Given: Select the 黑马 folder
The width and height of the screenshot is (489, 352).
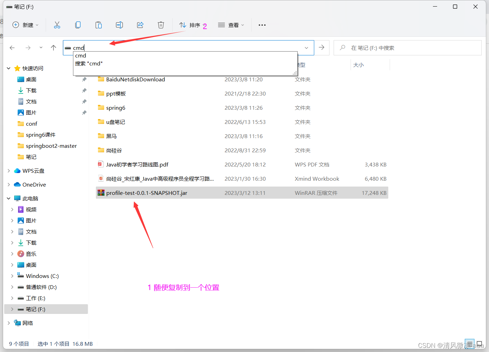Looking at the screenshot, I should tap(111, 136).
